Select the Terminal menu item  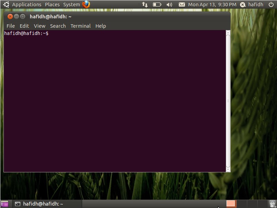[80, 26]
